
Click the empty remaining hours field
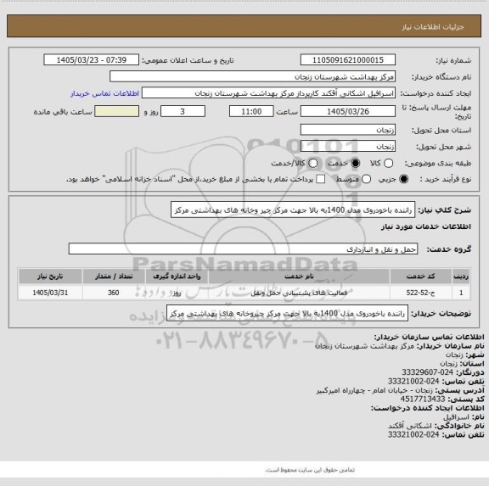tap(116, 111)
